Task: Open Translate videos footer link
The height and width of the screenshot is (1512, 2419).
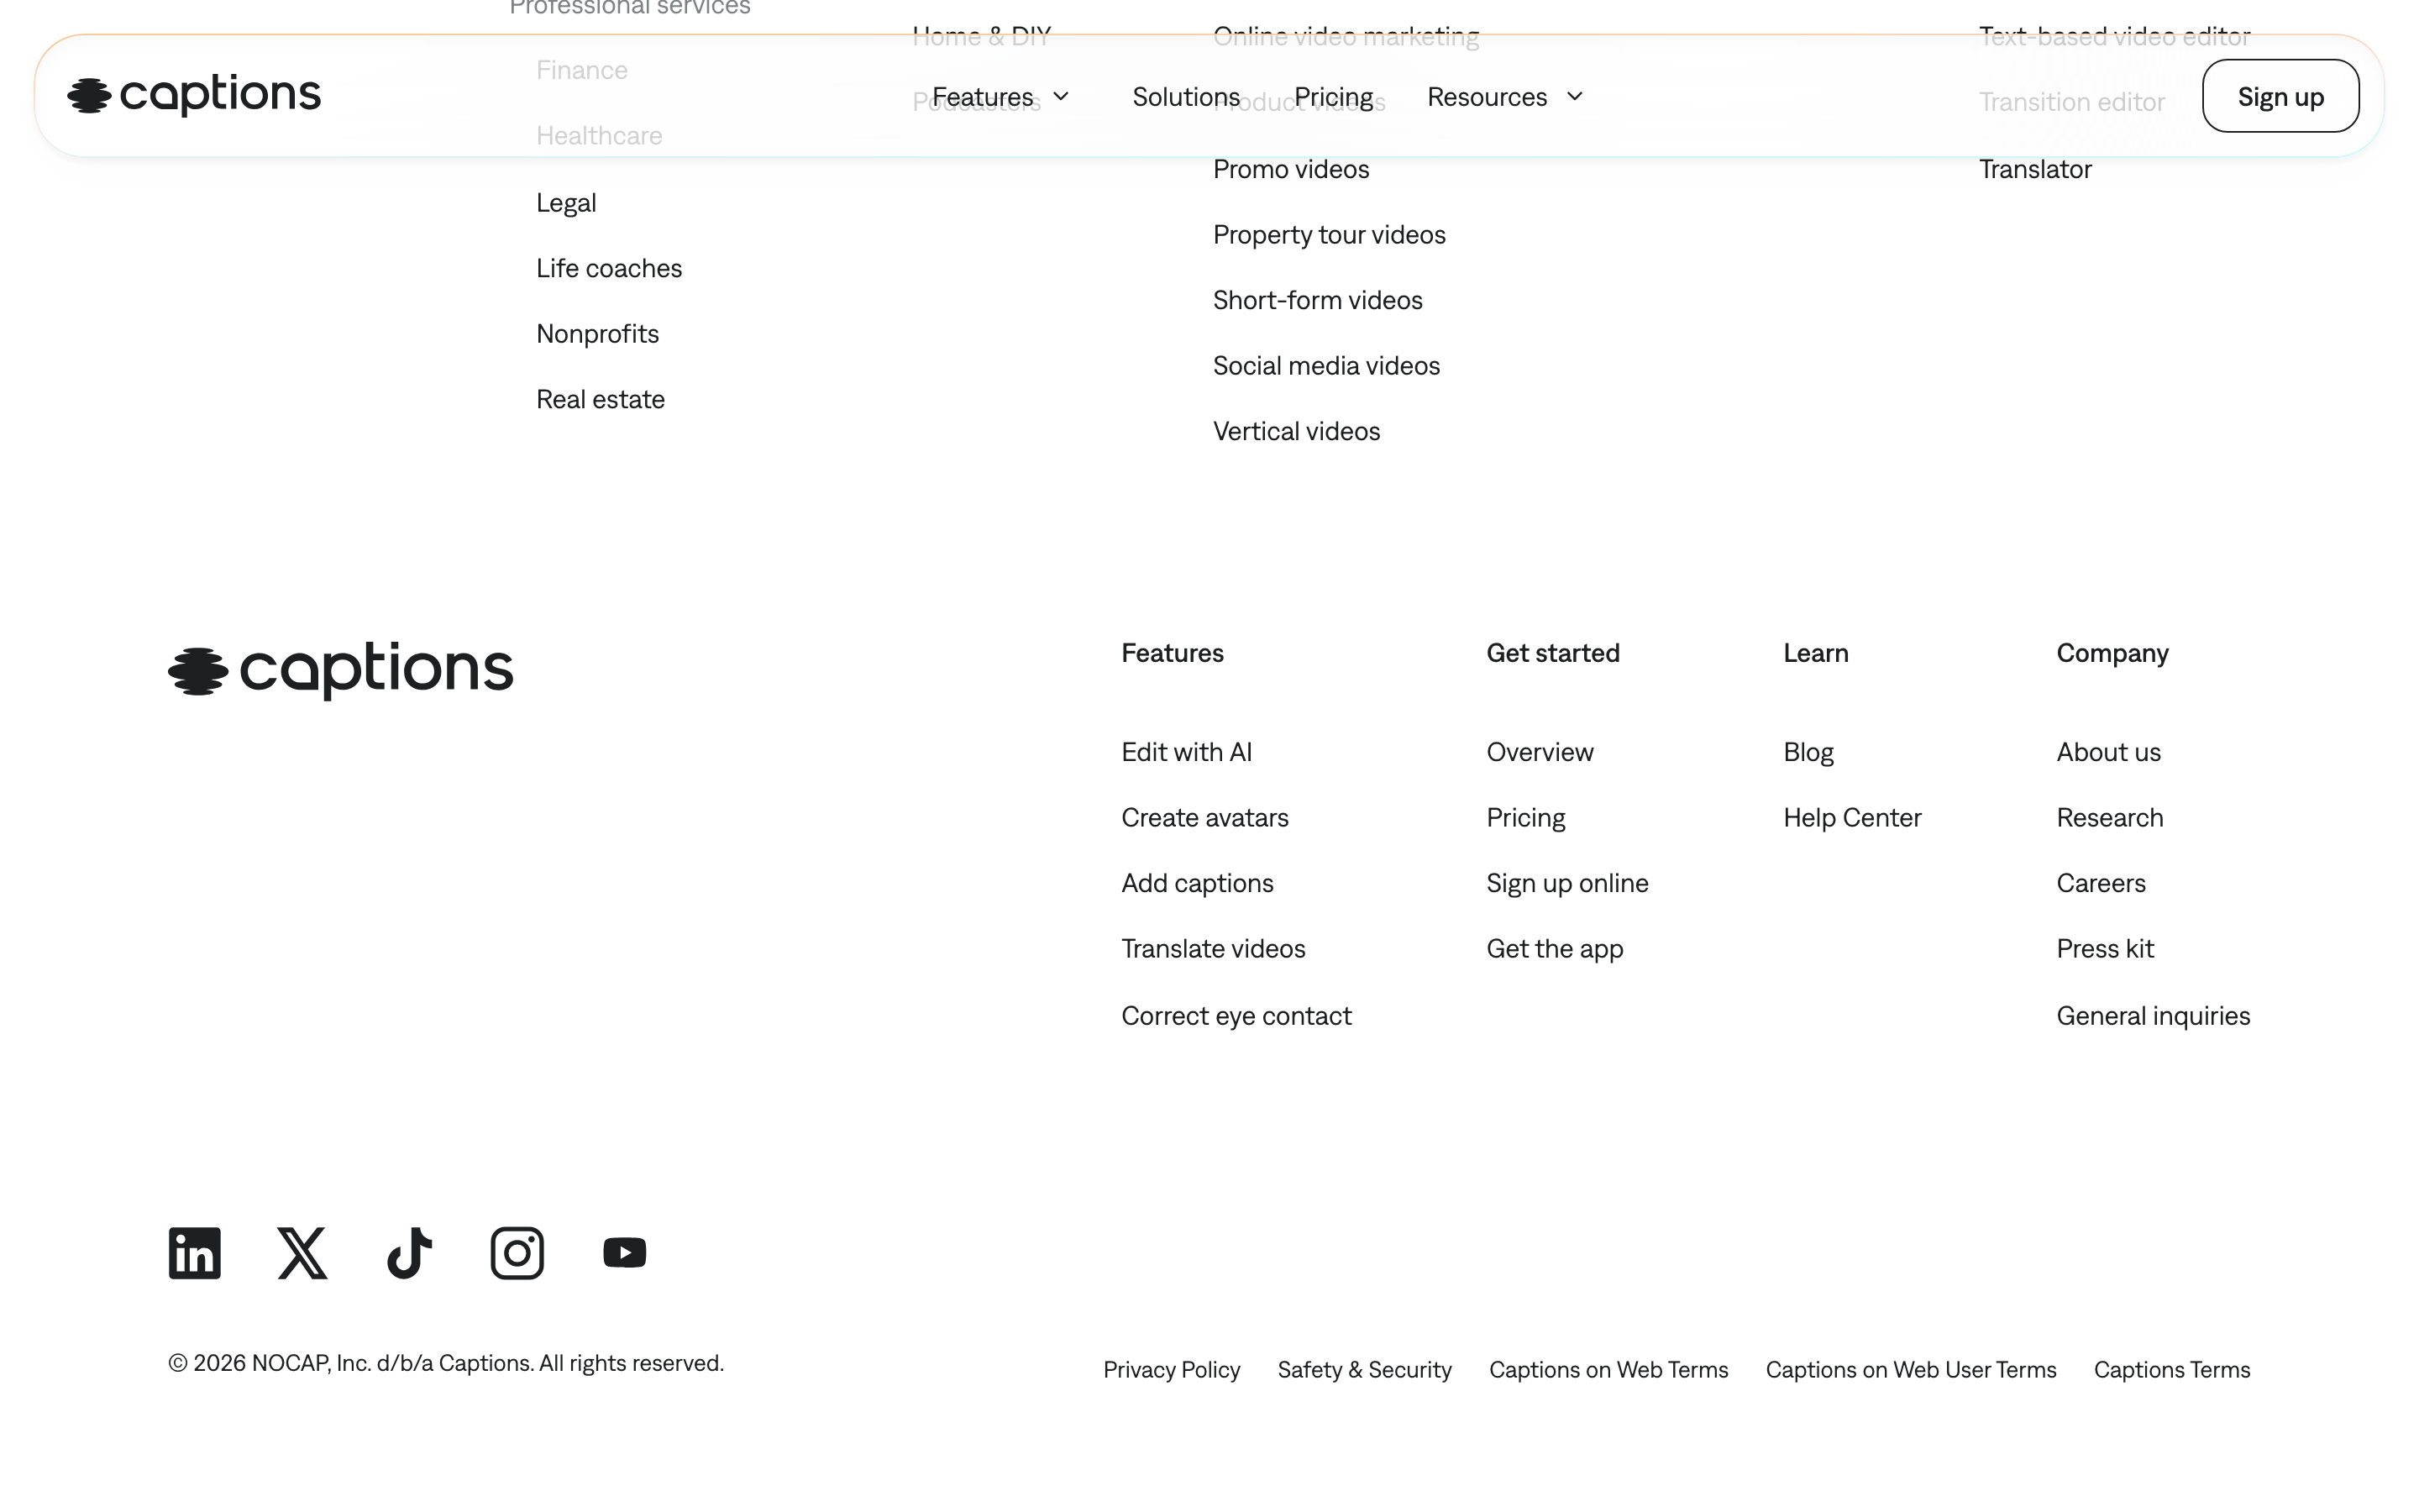Action: tap(1213, 949)
